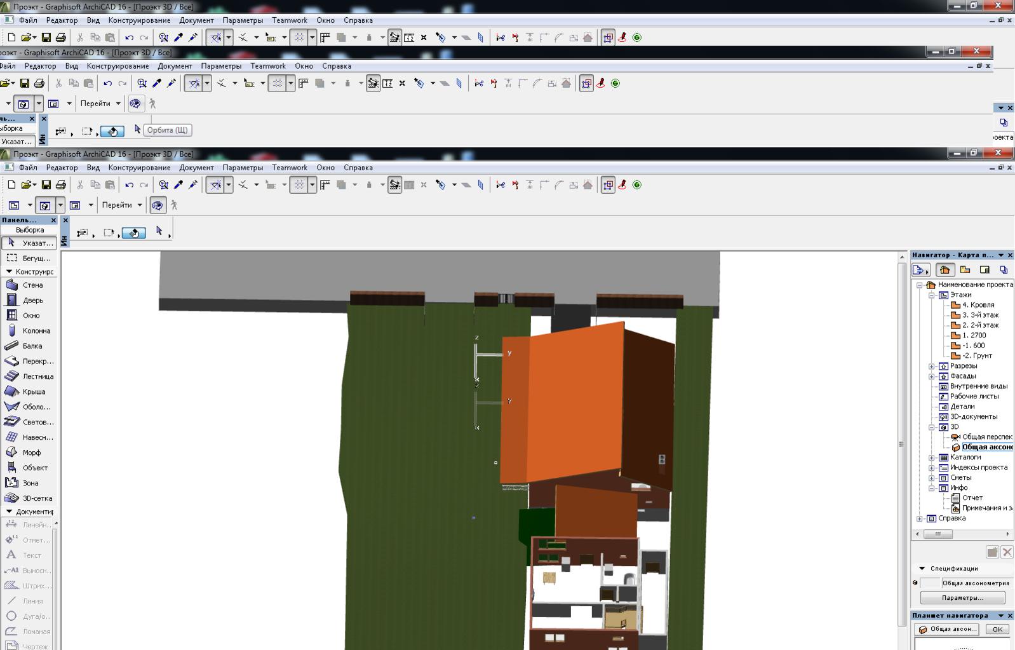
Task: Open Вид menu in top window
Action: (x=93, y=20)
